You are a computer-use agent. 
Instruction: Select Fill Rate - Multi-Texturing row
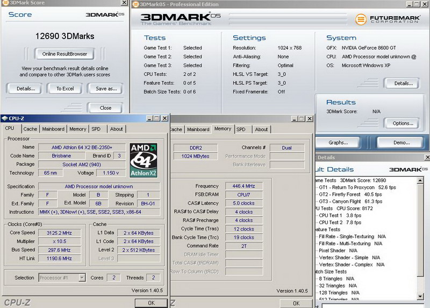[350, 243]
